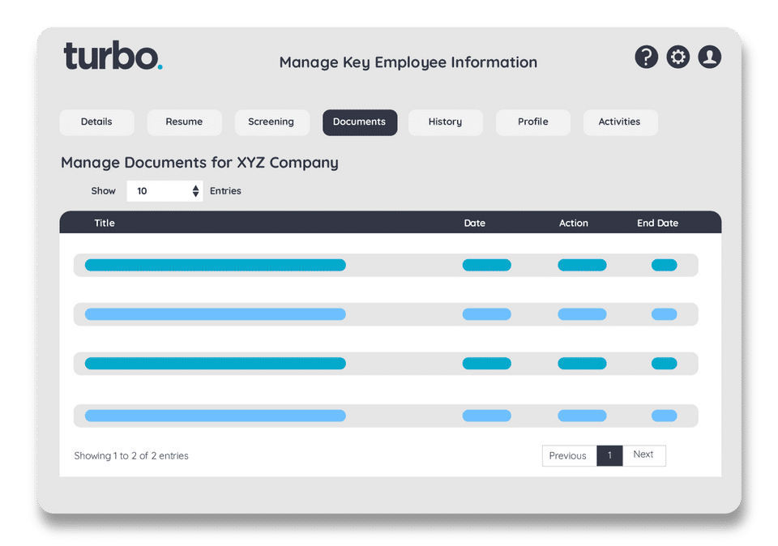Sort by Date column header
This screenshot has width=778, height=546.
coord(475,223)
